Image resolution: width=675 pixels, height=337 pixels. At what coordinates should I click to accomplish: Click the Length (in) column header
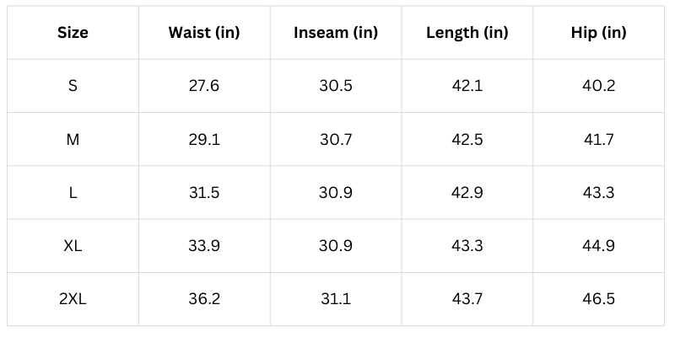point(467,33)
